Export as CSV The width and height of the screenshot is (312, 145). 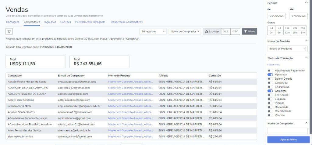(235, 31)
